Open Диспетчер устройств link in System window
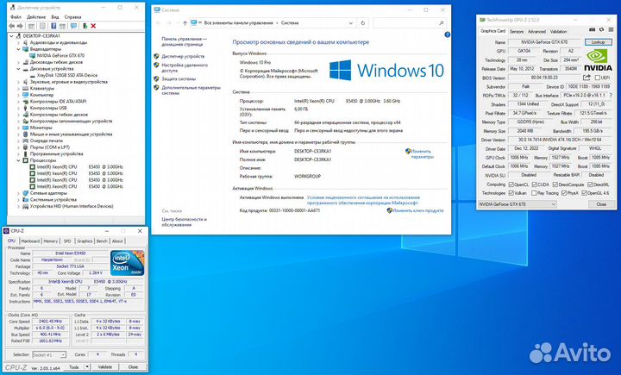Viewport: 621px width, 375px height. (183, 56)
